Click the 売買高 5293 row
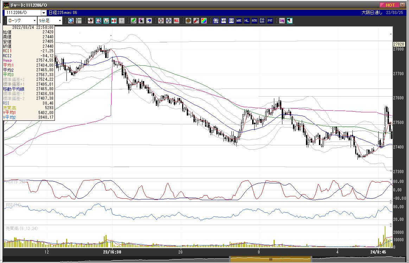Screen dimensions: 409x263 (x=28, y=108)
